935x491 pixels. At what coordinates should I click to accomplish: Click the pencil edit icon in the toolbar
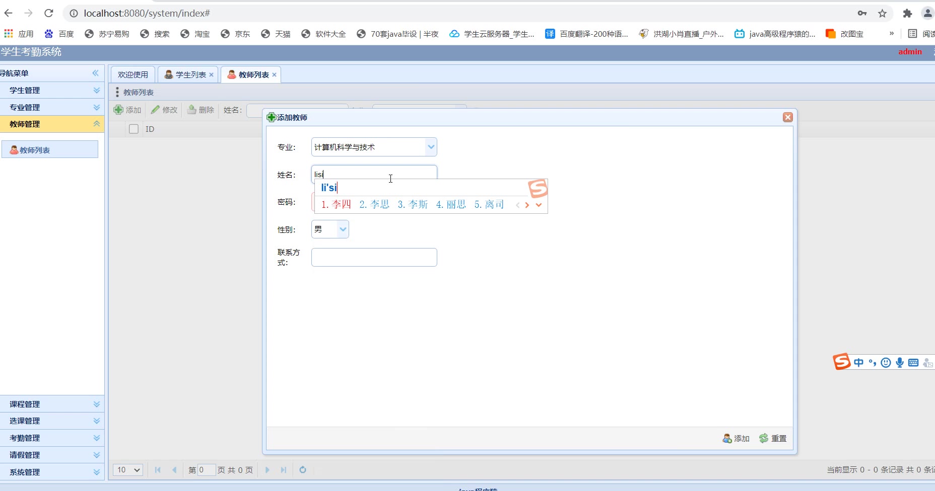[156, 110]
